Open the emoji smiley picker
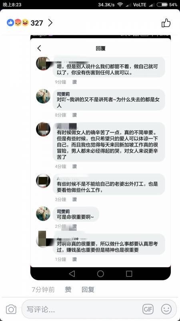Image resolution: width=180 pixels, height=321 pixels. click(x=166, y=309)
